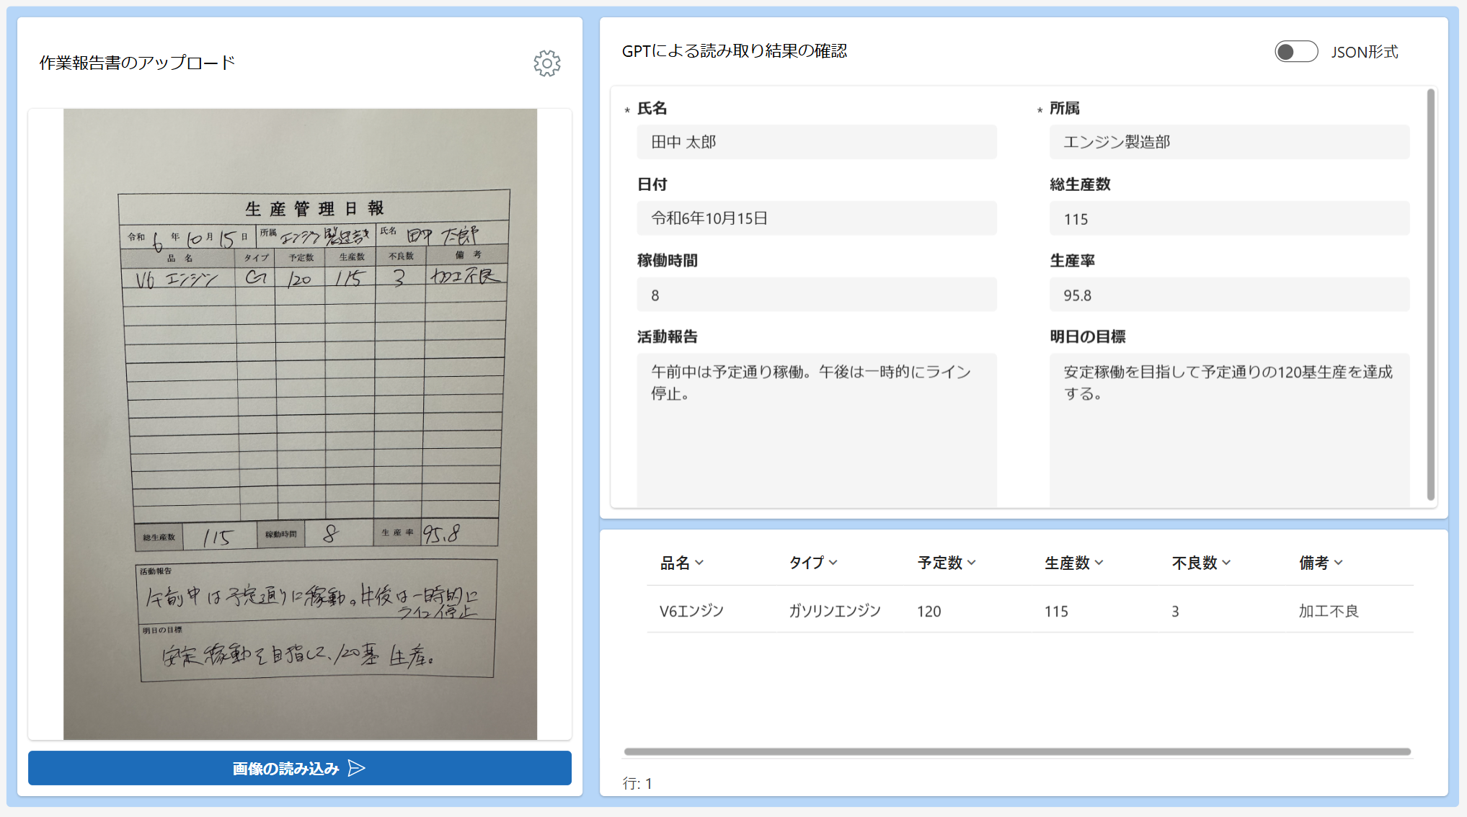Click the send arrow on the image load button
Screen dimensions: 1467x817
coord(356,768)
